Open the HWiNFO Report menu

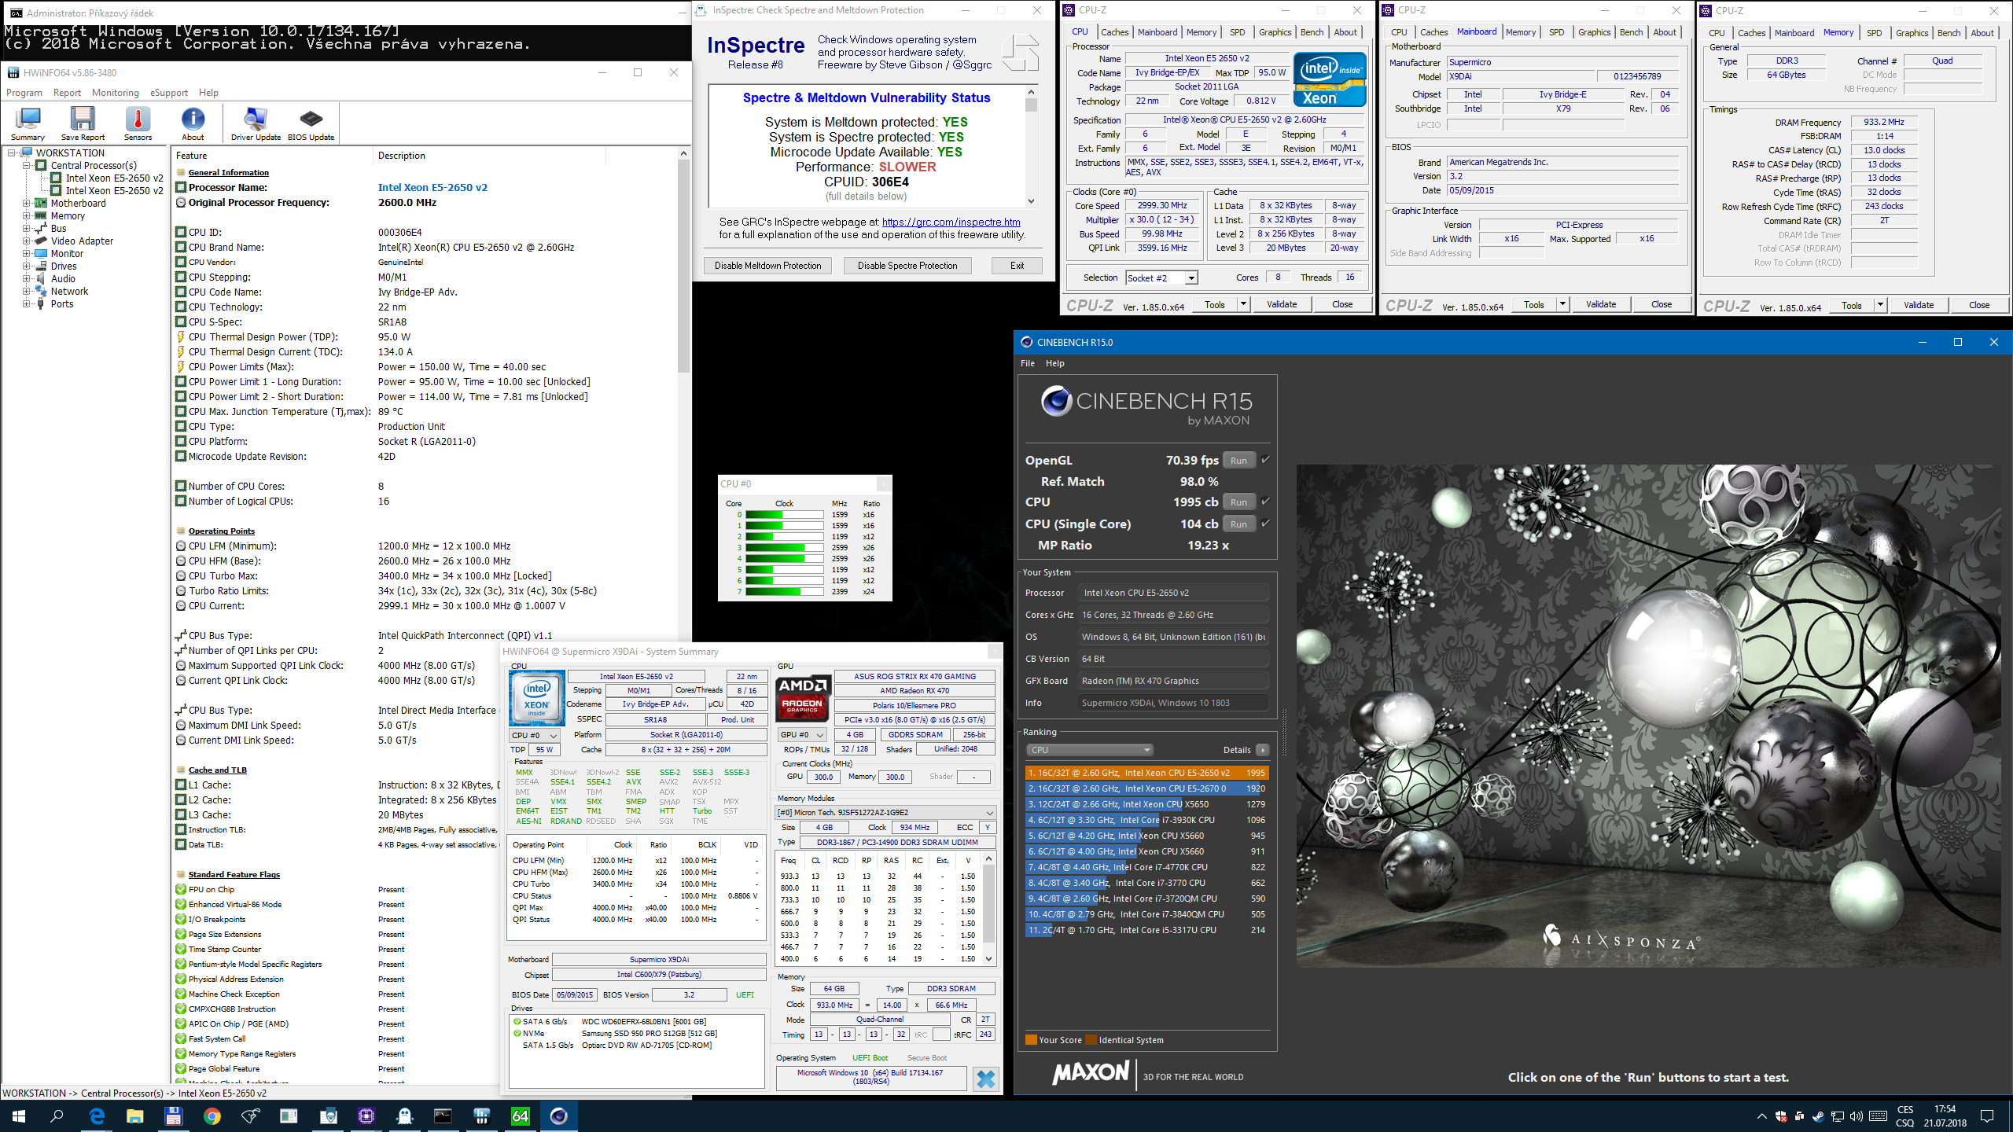(67, 93)
